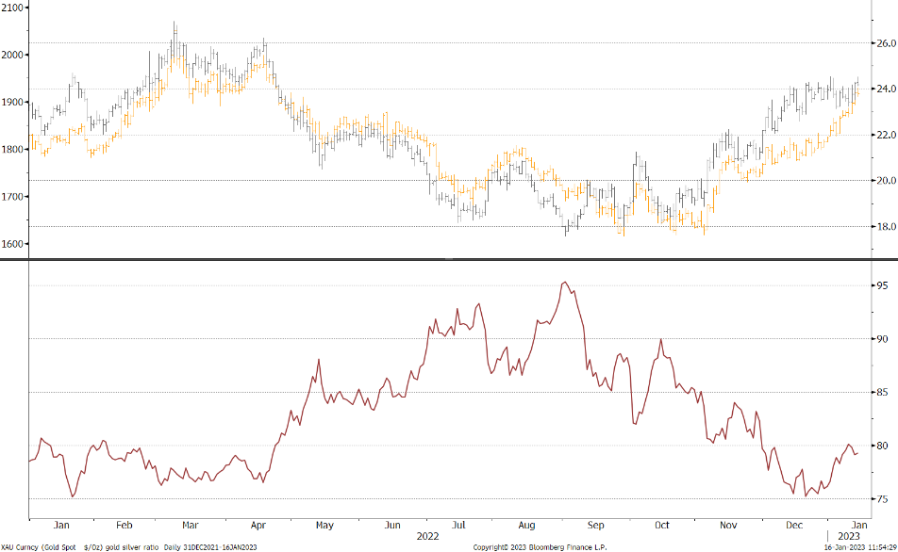The height and width of the screenshot is (552, 898).
Task: Click the Aug month label
Action: 526,525
